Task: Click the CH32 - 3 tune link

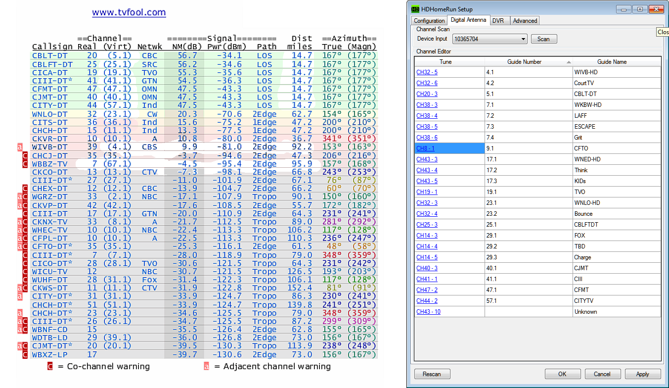Action: click(427, 203)
